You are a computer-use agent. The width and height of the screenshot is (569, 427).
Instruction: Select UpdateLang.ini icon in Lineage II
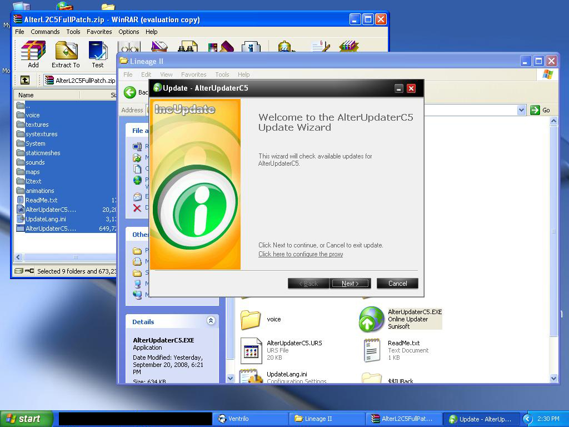click(x=251, y=376)
